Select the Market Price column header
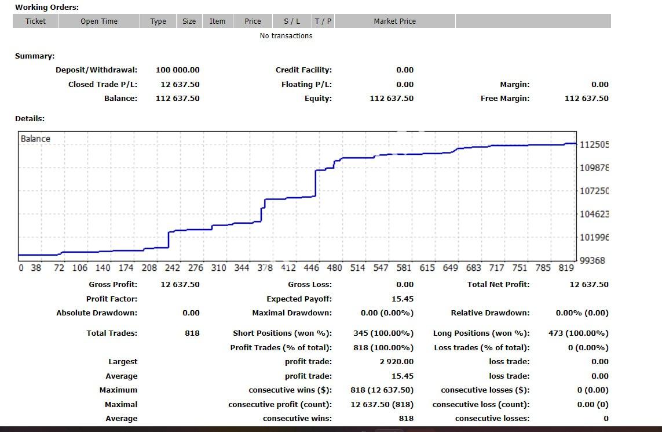The image size is (662, 432). point(394,21)
